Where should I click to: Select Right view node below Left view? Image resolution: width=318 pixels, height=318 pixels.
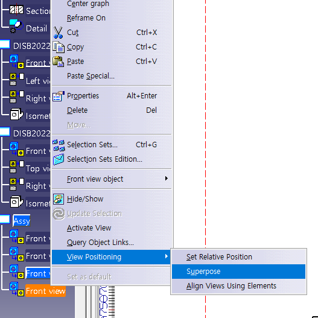[38, 98]
